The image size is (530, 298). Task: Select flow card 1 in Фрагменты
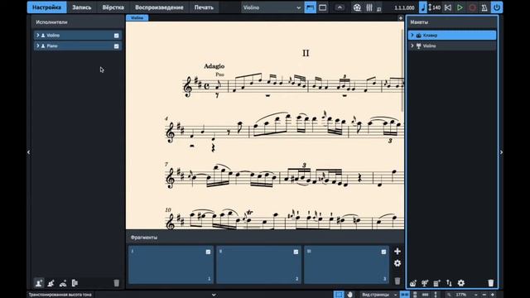[171, 265]
